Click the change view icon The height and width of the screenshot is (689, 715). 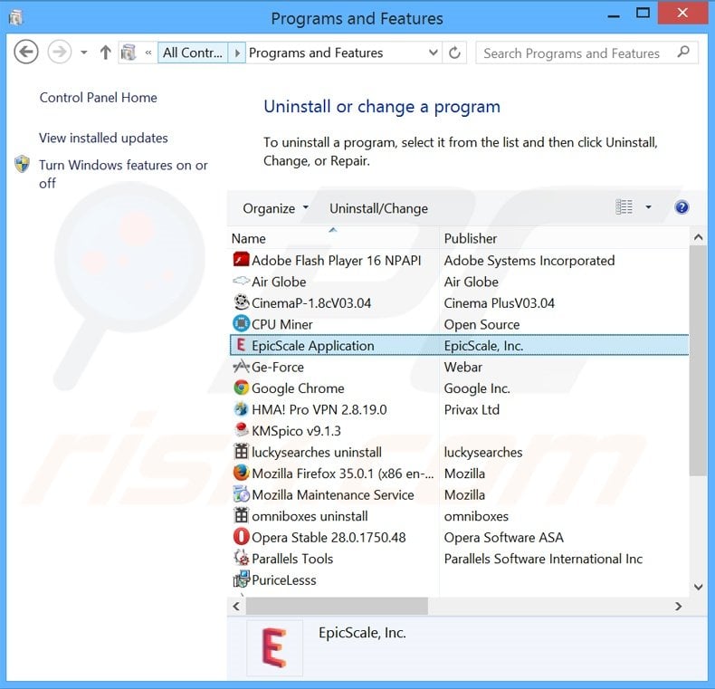coord(624,207)
